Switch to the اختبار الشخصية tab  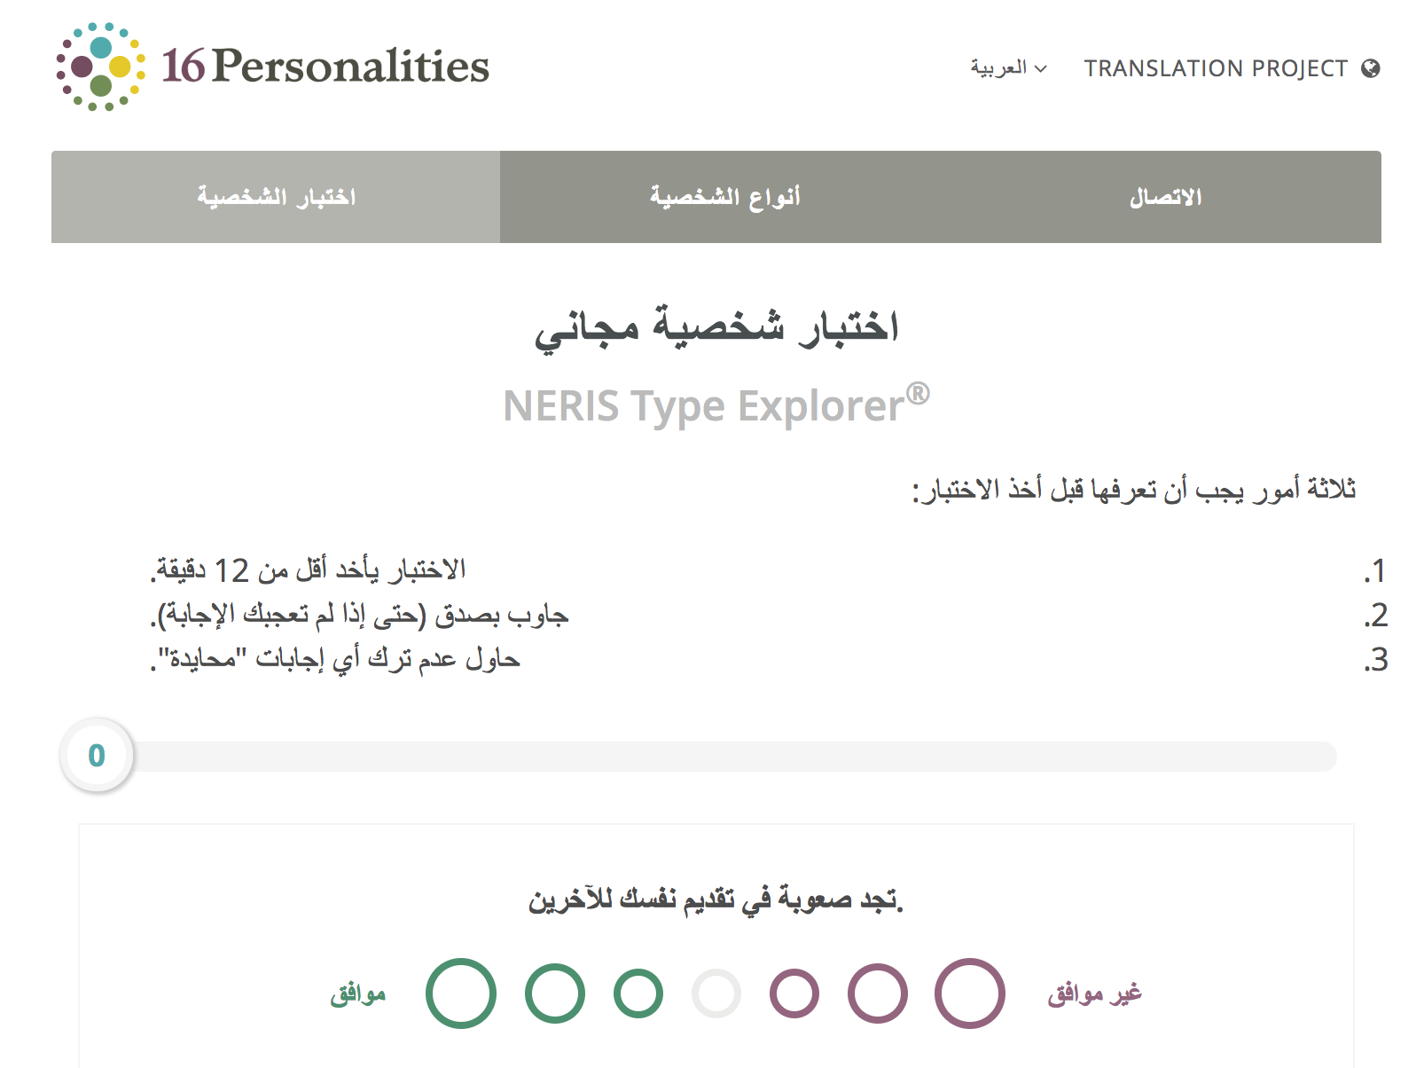click(276, 197)
